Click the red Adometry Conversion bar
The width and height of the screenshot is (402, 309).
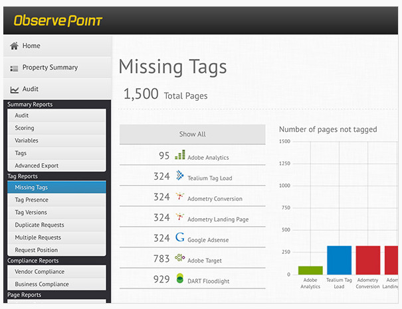tap(368, 260)
